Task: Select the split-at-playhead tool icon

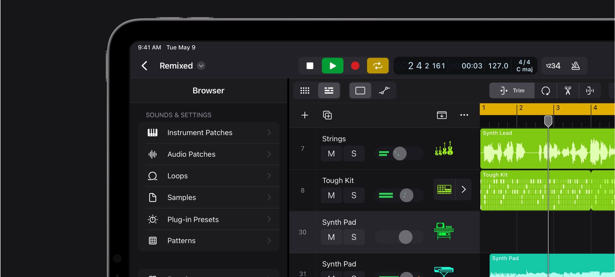Action: point(590,90)
